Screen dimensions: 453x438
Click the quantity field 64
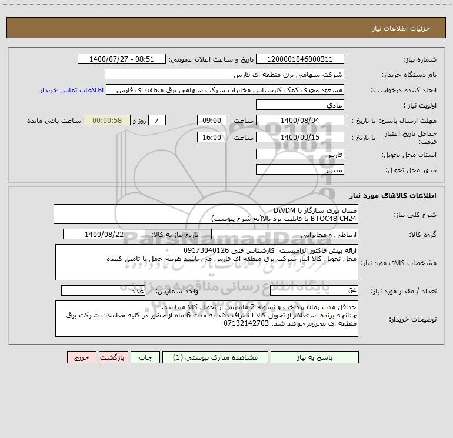[x=314, y=290]
